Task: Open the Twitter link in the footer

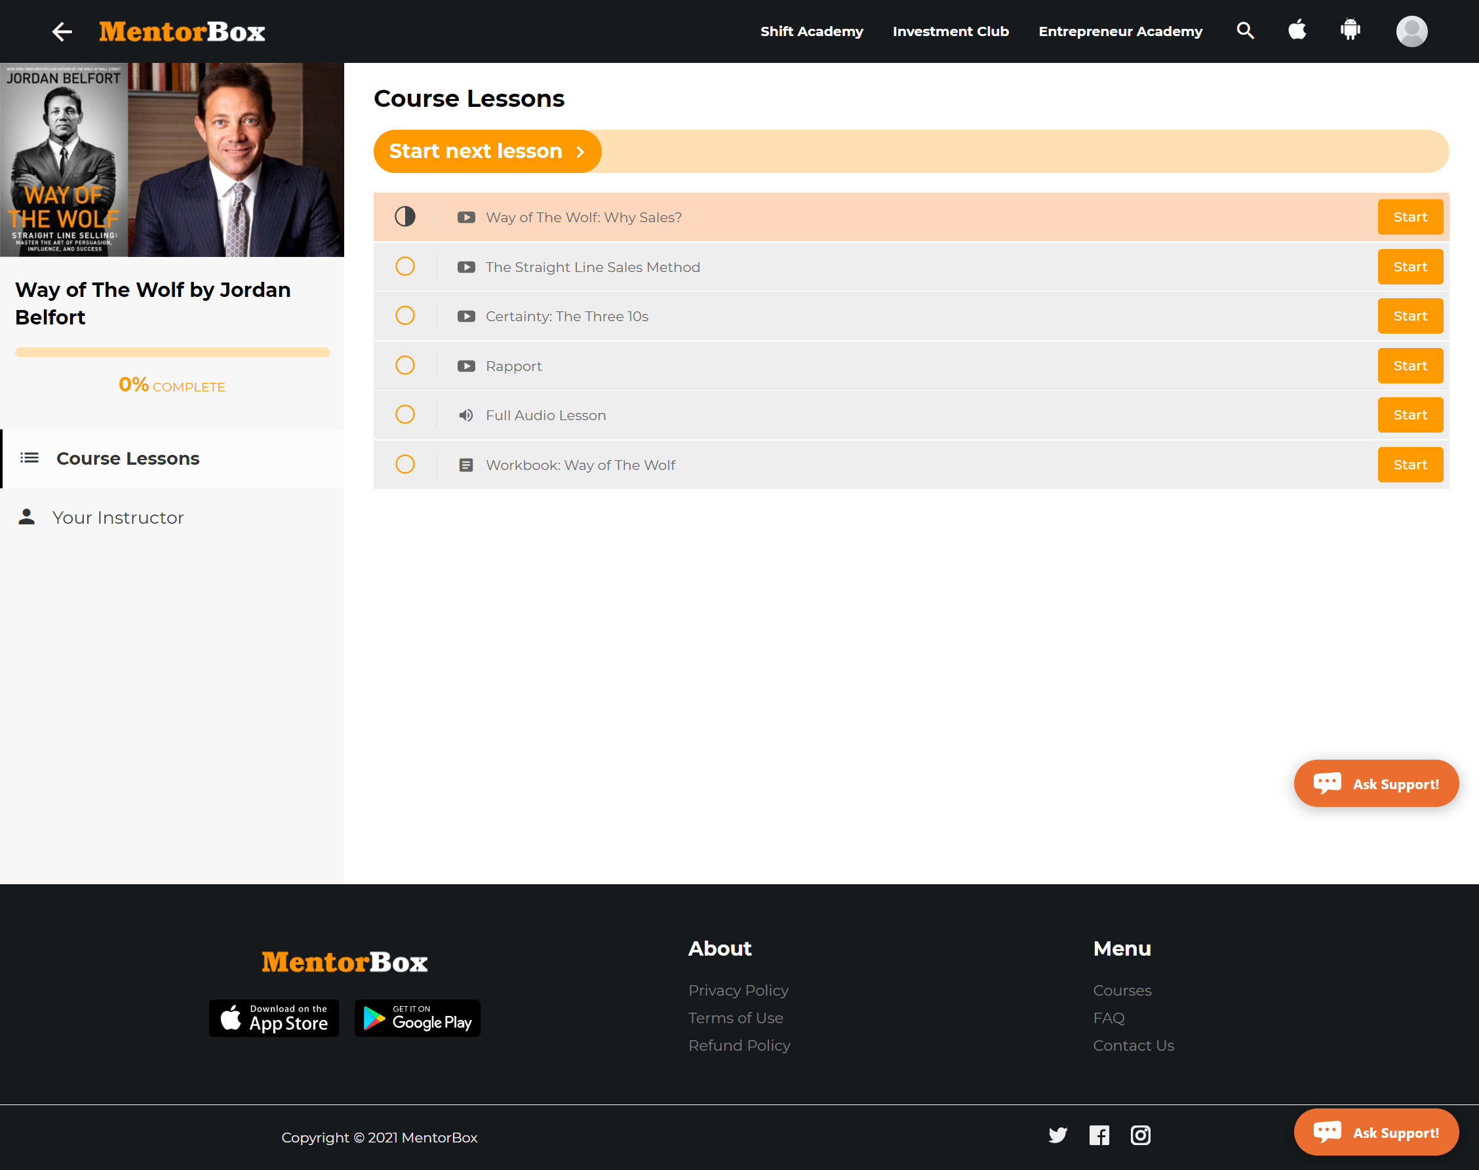Action: pos(1057,1135)
